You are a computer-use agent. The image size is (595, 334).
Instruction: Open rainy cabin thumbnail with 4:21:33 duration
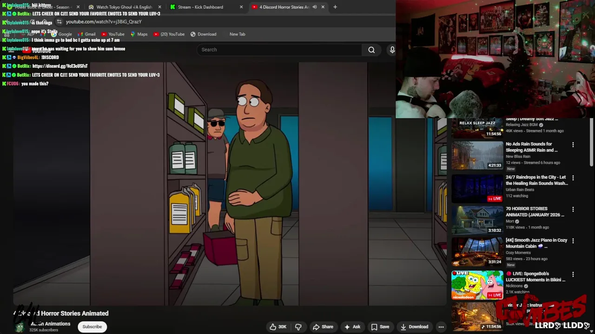[477, 155]
